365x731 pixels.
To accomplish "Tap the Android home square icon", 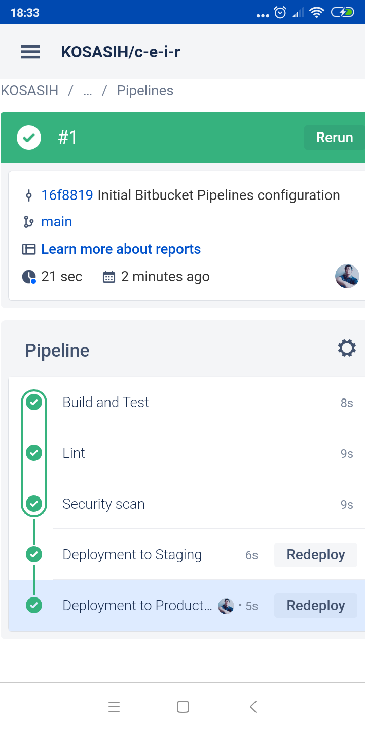I will pos(183,706).
